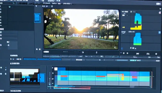Open the clip thumbnail in the lower-left panel
Viewport: 162px width, 93px height.
click(25, 77)
